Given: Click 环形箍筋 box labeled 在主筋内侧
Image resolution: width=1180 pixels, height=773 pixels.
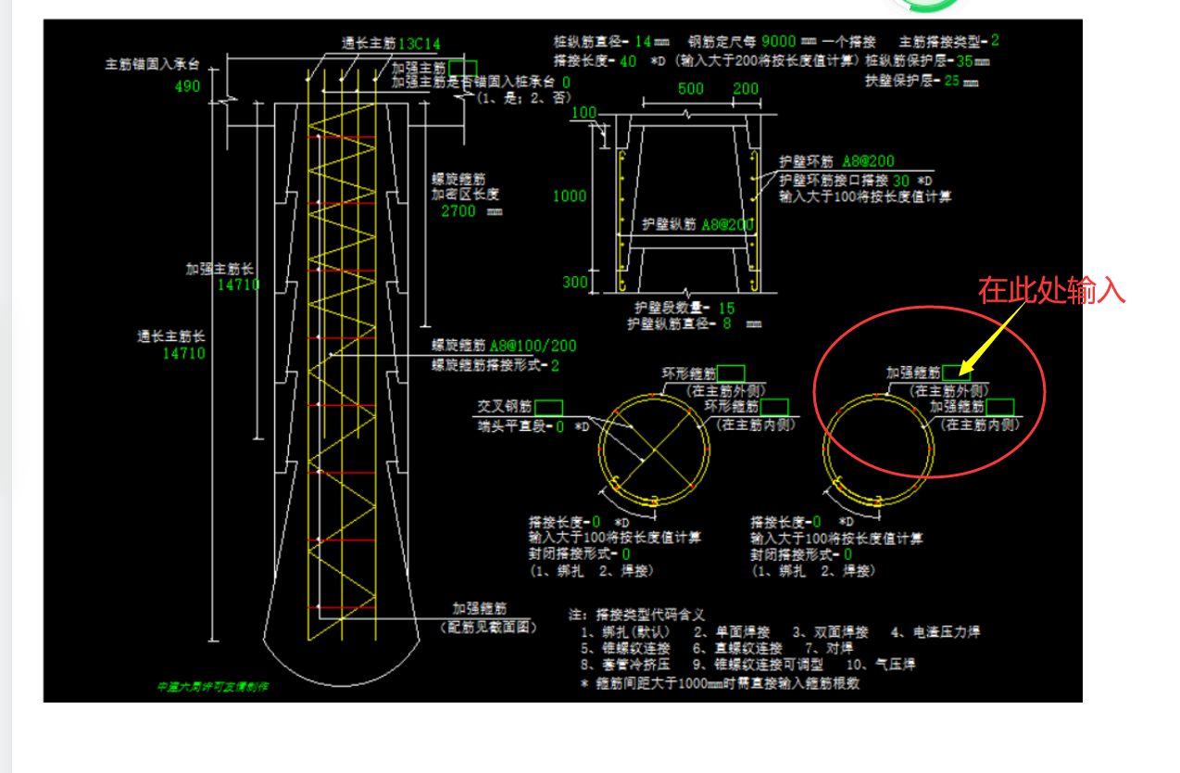Looking at the screenshot, I should tap(773, 407).
